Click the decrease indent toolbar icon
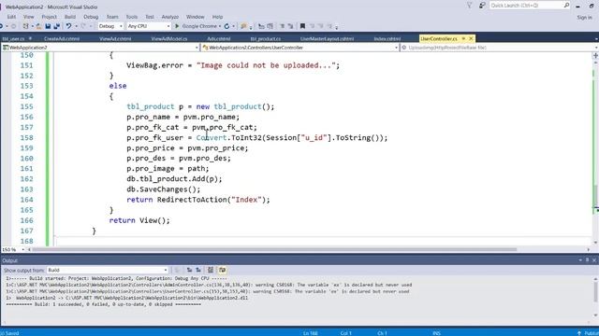The image size is (599, 336). [x=261, y=26]
